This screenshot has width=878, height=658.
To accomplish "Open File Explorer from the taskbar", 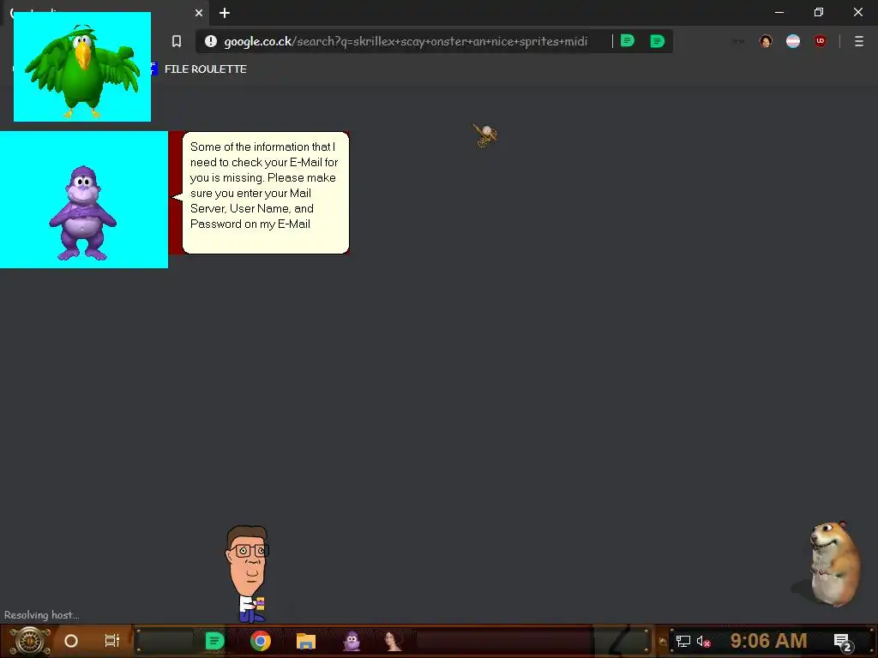I will [306, 641].
